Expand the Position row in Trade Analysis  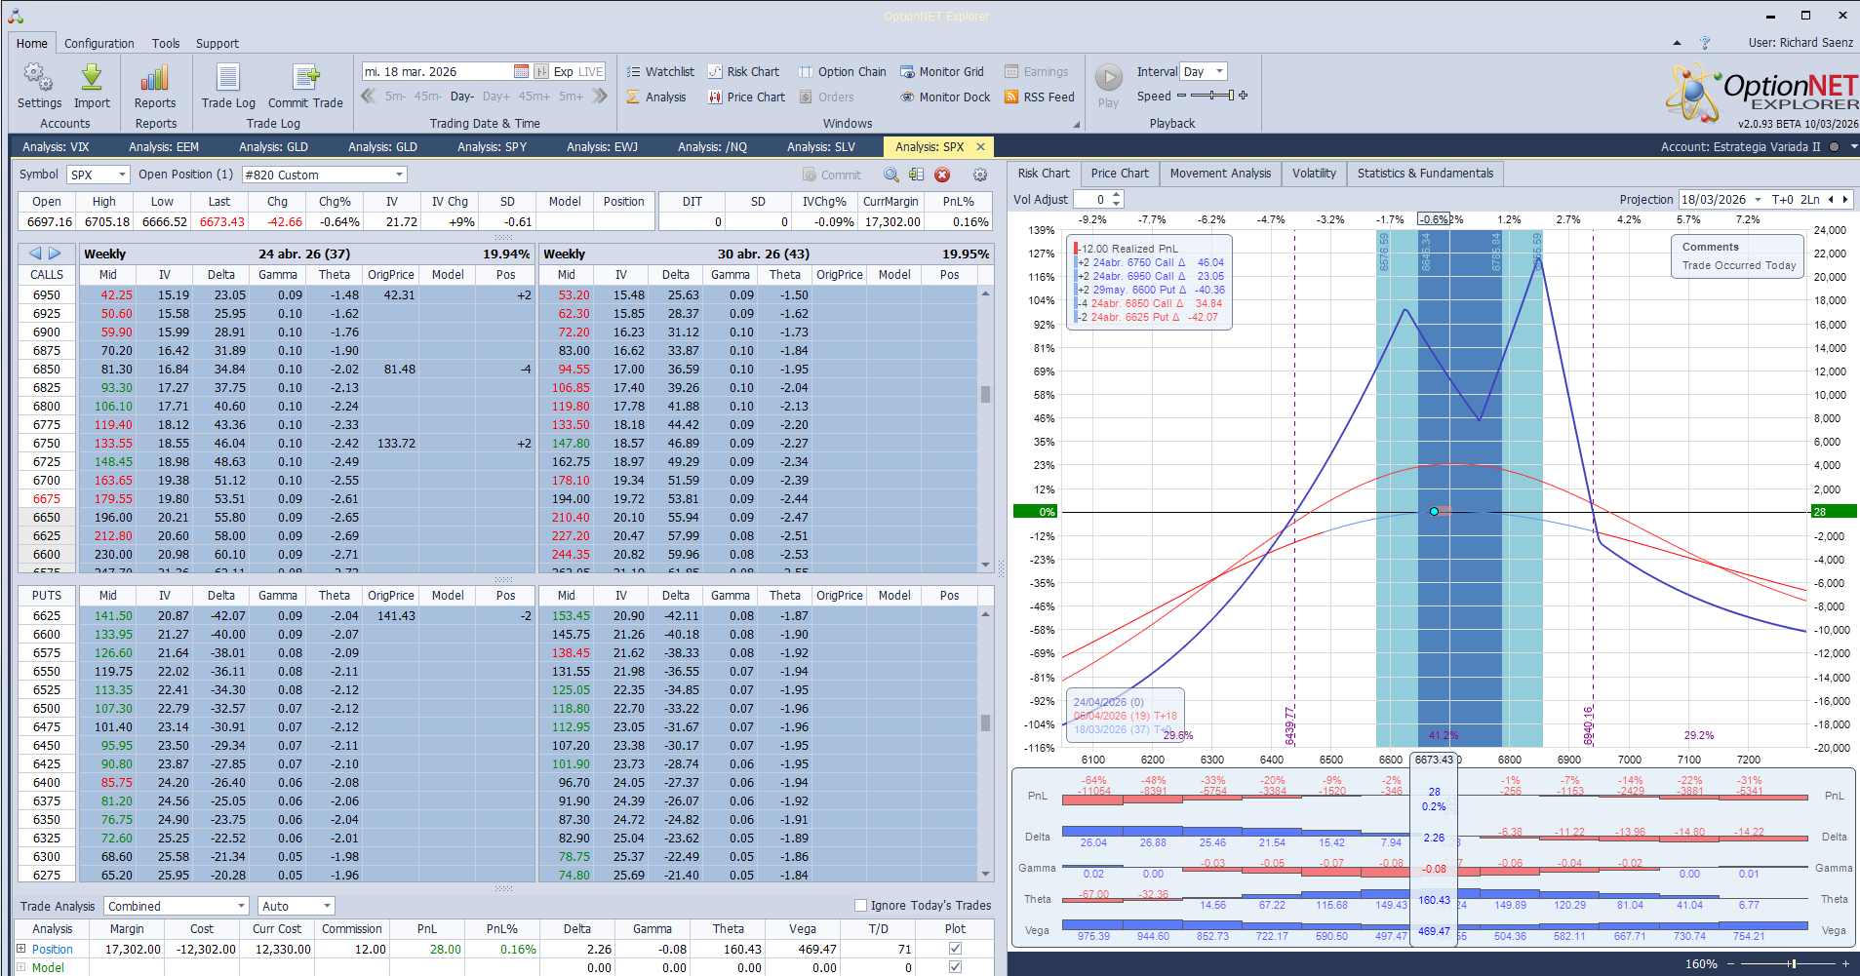click(x=21, y=948)
